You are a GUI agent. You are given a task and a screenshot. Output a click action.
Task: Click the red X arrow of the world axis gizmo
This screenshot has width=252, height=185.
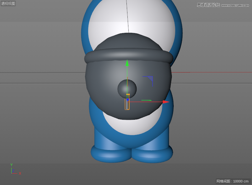[x=20, y=173]
